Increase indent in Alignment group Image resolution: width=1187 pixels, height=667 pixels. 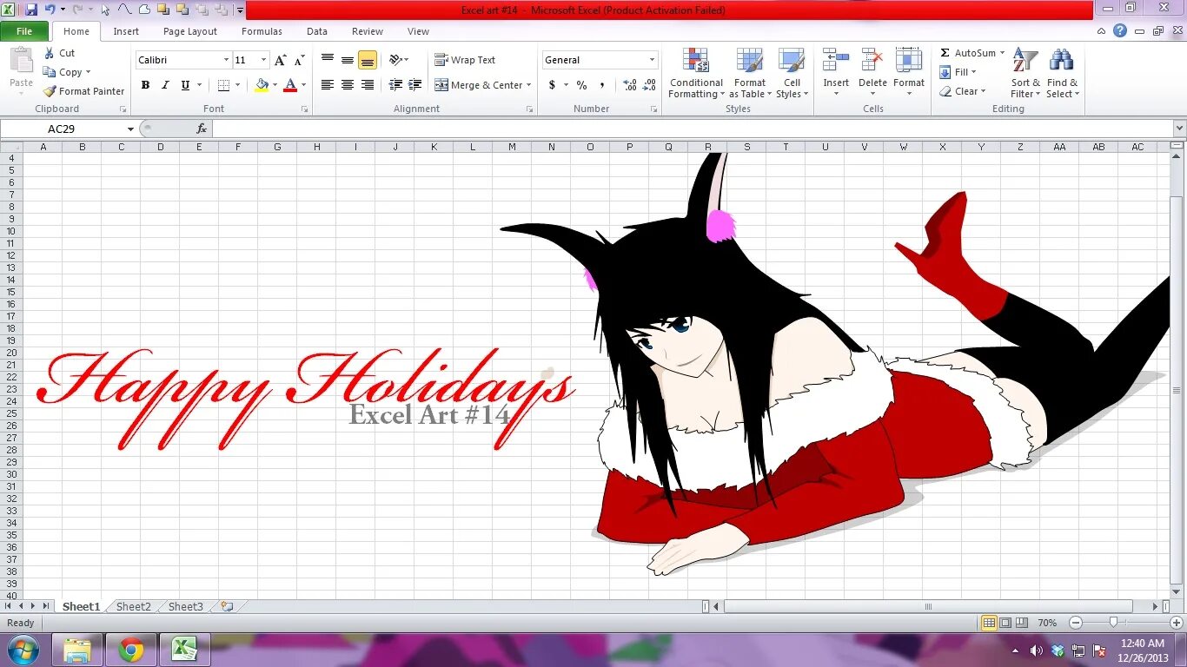tap(415, 85)
